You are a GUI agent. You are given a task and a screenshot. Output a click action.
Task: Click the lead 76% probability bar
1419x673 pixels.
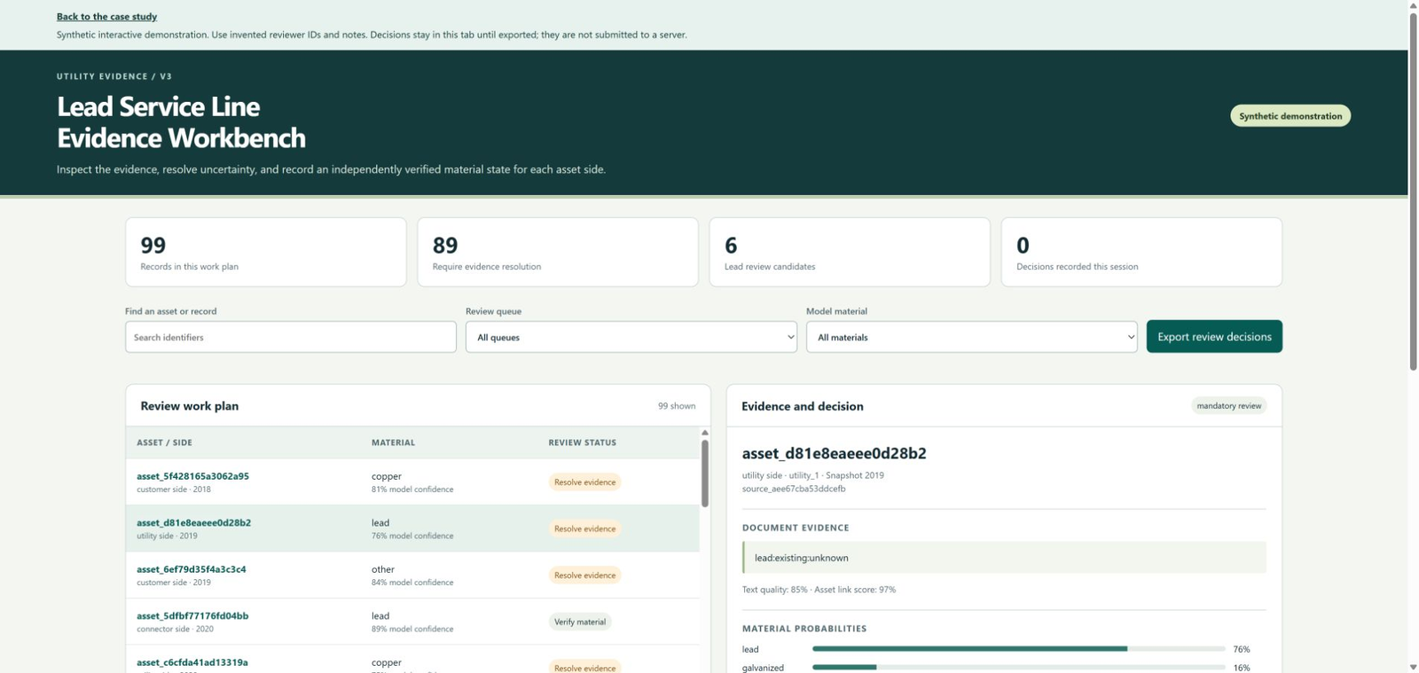click(1019, 649)
